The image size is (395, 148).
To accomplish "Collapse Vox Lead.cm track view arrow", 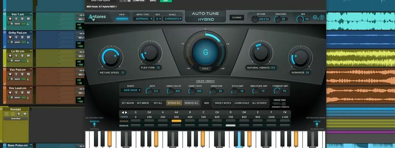I will point(5,88).
